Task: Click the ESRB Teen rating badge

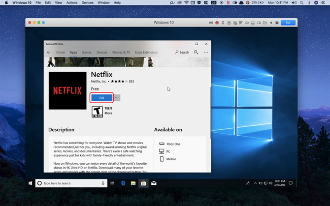Action: point(97,112)
